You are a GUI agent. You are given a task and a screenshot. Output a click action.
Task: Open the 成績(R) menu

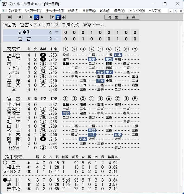tap(73, 11)
